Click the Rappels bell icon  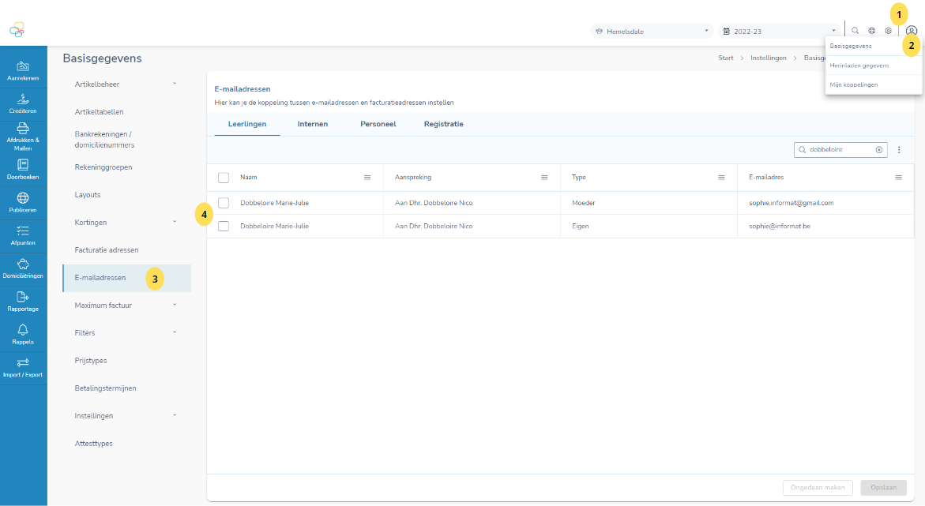[x=23, y=330]
